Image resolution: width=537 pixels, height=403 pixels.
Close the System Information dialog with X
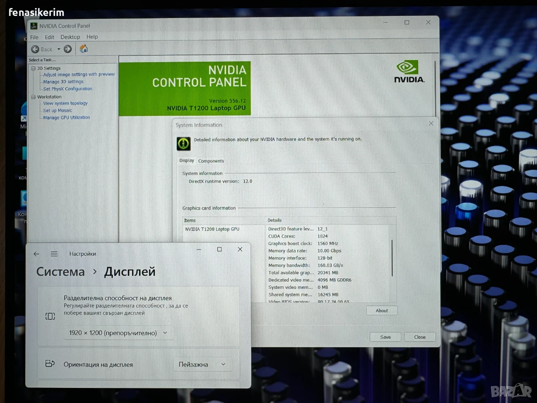[x=431, y=123]
